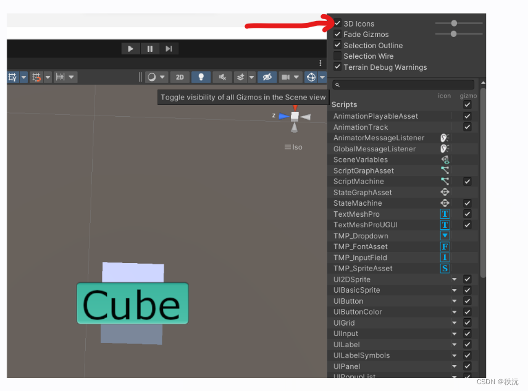528x391 pixels.
Task: Click the grid visibility icon
Action: click(13, 77)
